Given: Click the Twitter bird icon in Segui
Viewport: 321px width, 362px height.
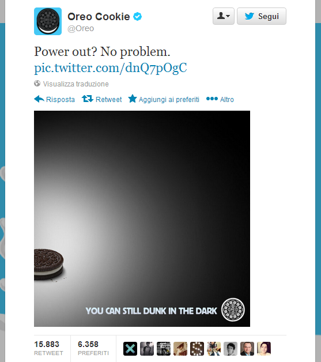Looking at the screenshot, I should [249, 16].
